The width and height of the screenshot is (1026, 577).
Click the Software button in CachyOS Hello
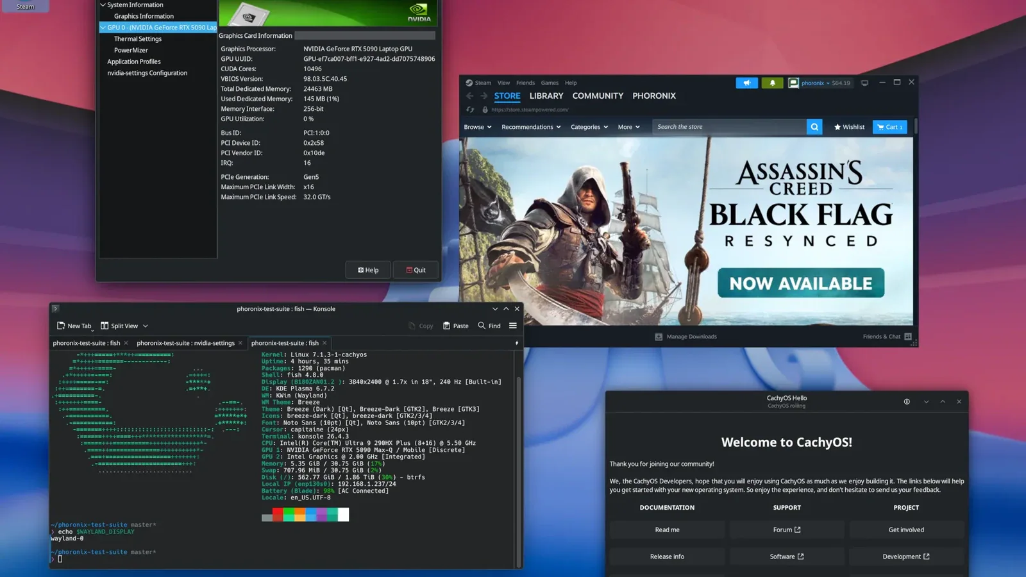tap(787, 556)
